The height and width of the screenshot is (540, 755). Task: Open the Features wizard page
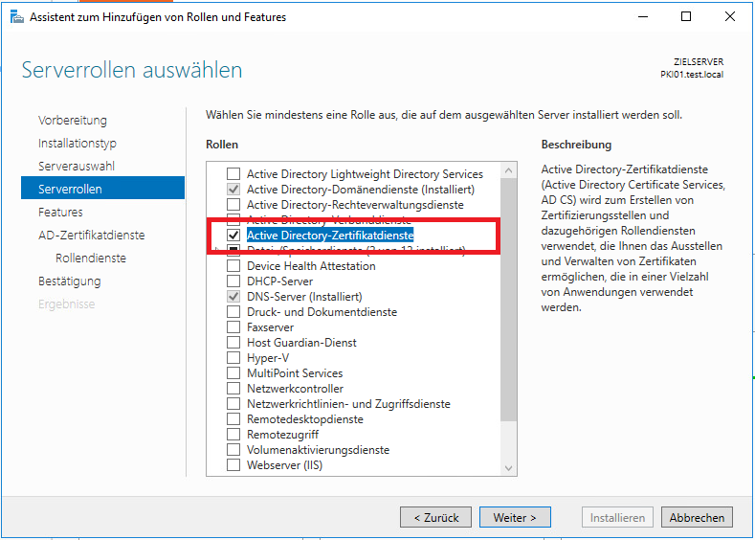click(x=60, y=213)
